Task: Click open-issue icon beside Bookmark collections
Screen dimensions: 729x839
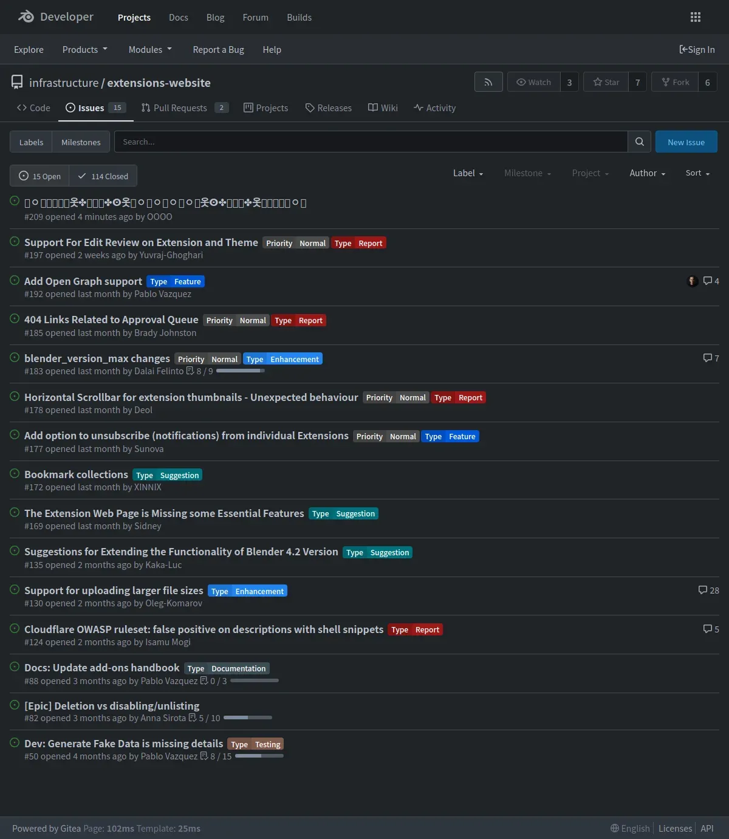Action: pyautogui.click(x=15, y=473)
